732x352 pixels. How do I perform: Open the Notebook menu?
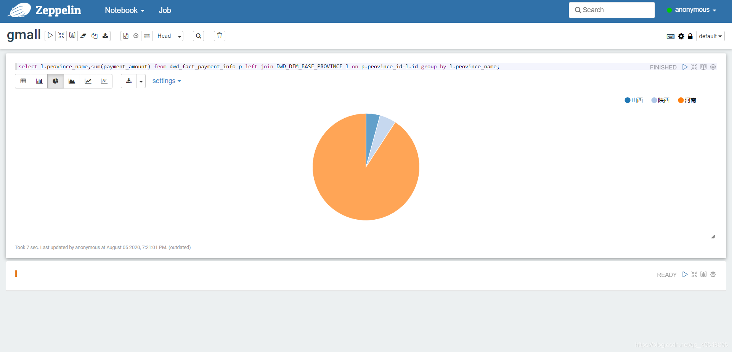125,11
